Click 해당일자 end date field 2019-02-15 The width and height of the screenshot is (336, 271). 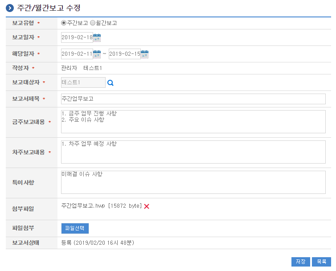point(124,54)
